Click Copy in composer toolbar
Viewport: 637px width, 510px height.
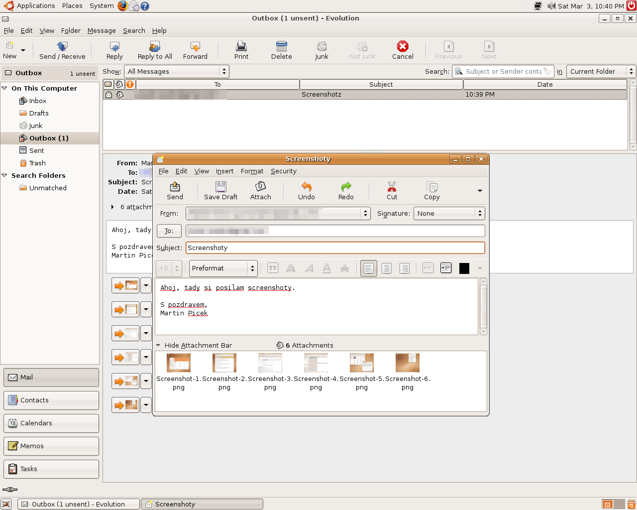431,191
